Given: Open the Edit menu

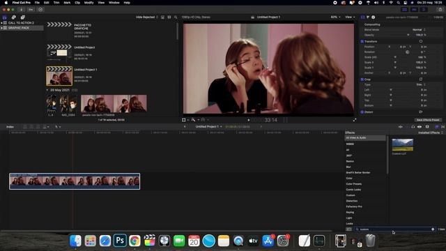Looking at the screenshot, I should point(47,3).
